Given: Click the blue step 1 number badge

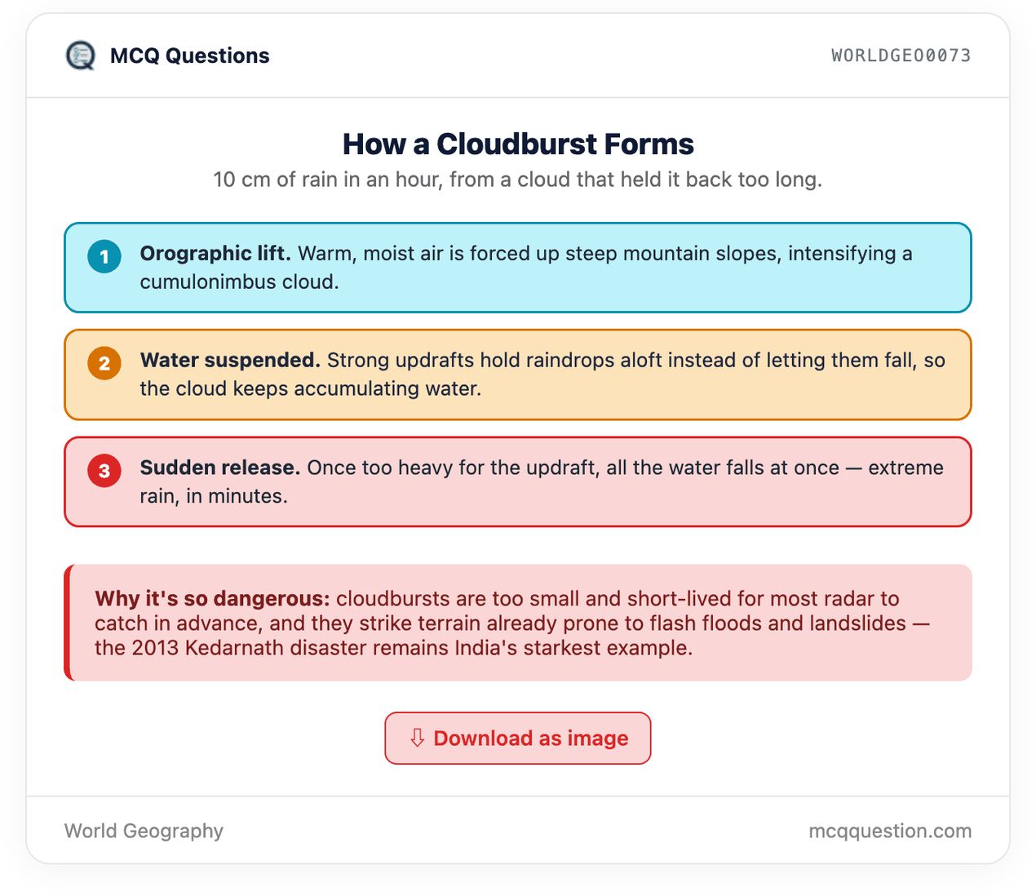Looking at the screenshot, I should pos(104,257).
